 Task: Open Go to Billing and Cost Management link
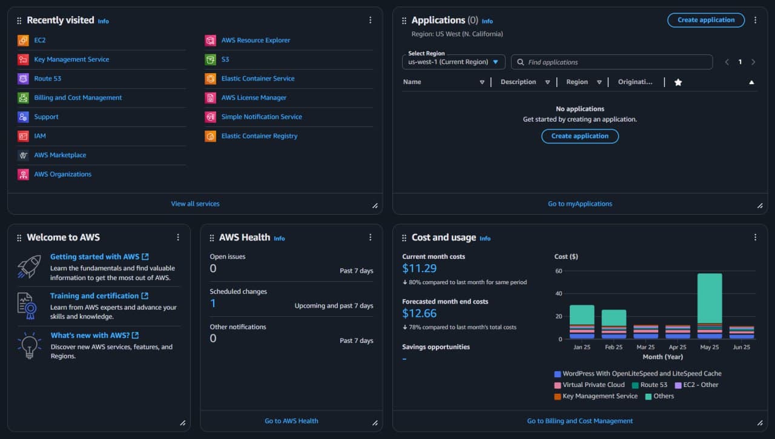tap(579, 421)
